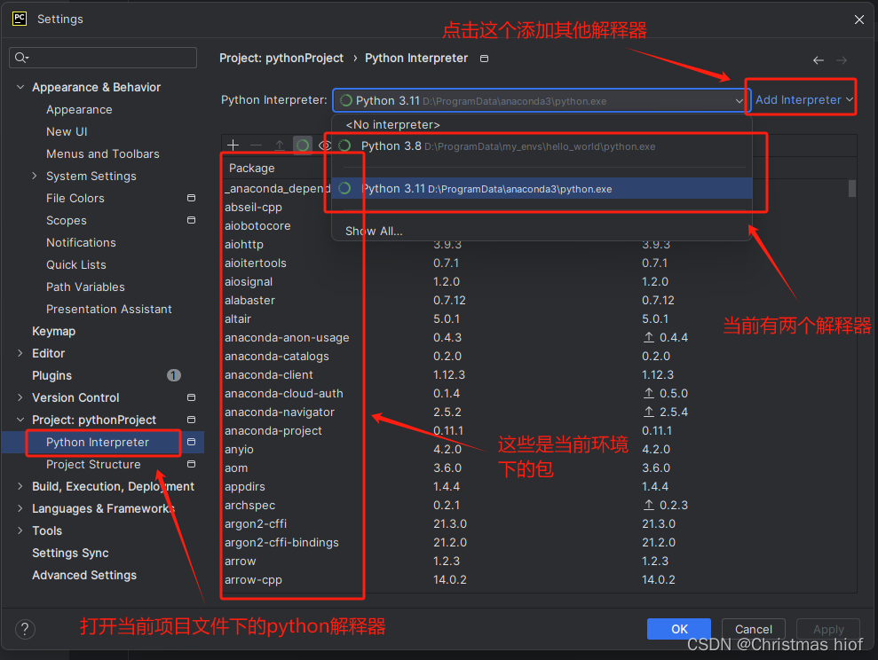Expand the Editor settings section

(x=20, y=353)
